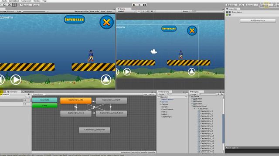279x156 pixels.
Task: Toggle the Stats overlay in Game view
Action: pos(103,11)
